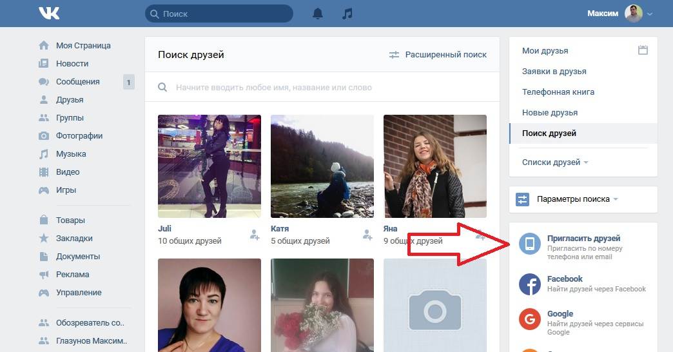Click the unread messages counter badge
The width and height of the screenshot is (673, 352).
coord(129,82)
